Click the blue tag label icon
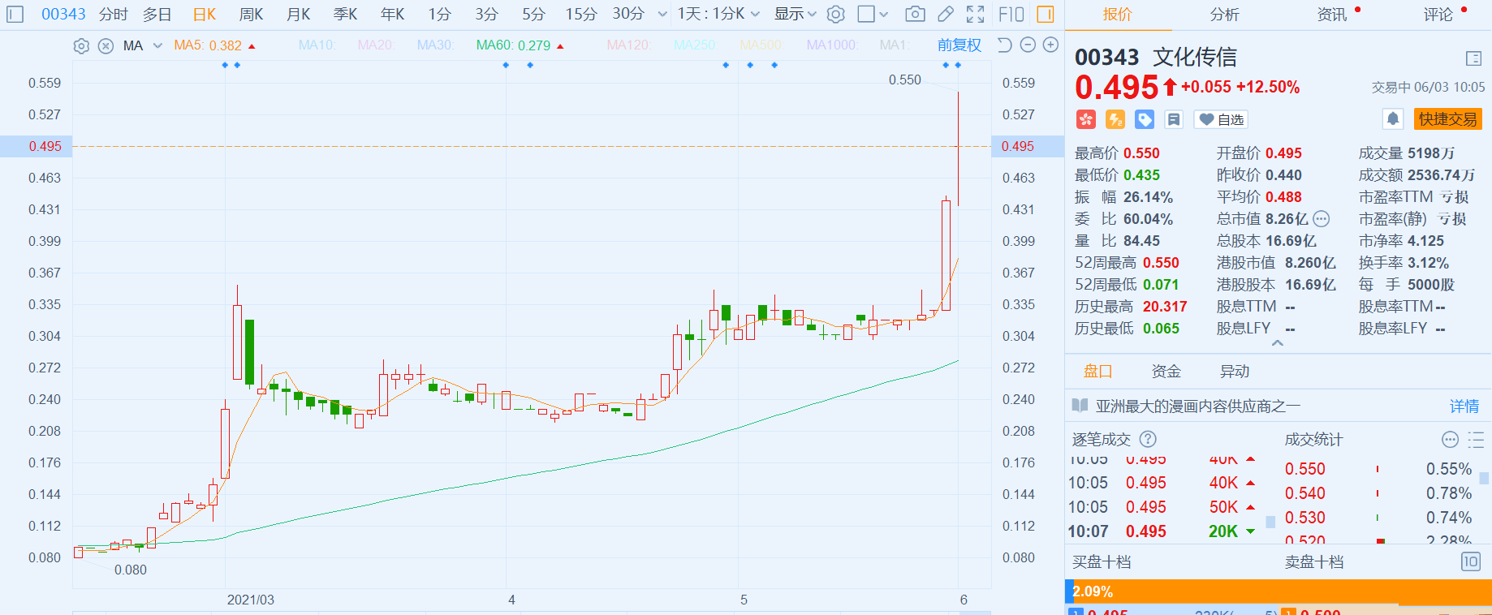Screen dimensions: 1492x615 (x=1145, y=119)
